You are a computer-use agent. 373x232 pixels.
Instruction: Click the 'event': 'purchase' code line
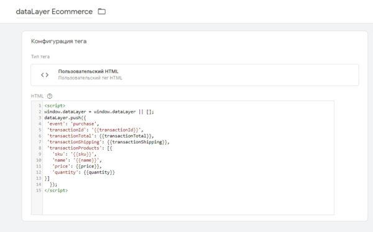(73, 123)
